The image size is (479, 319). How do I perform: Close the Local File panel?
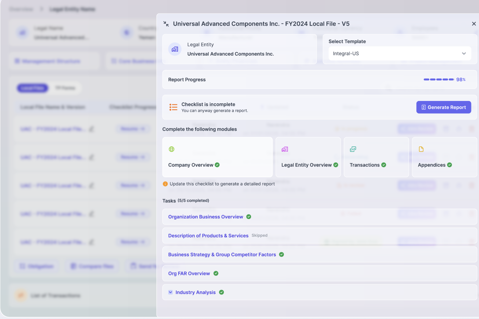[x=474, y=24]
